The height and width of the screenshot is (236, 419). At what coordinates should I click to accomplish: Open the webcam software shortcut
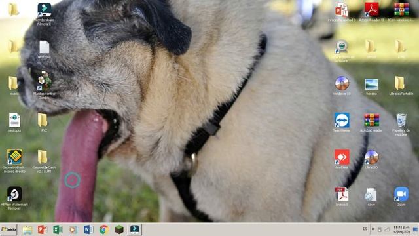coord(342,51)
